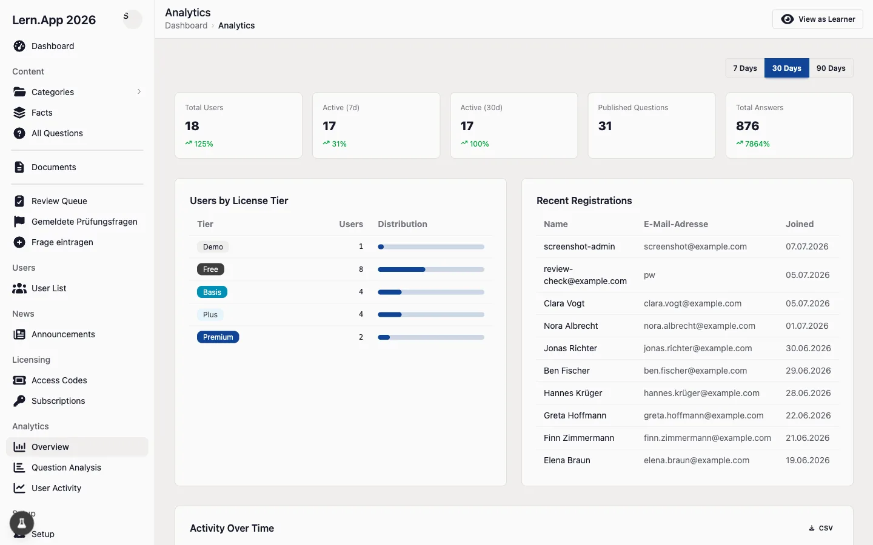Viewport: 873px width, 545px height.
Task: Click the Lern.App 2026 logo title
Action: (54, 20)
